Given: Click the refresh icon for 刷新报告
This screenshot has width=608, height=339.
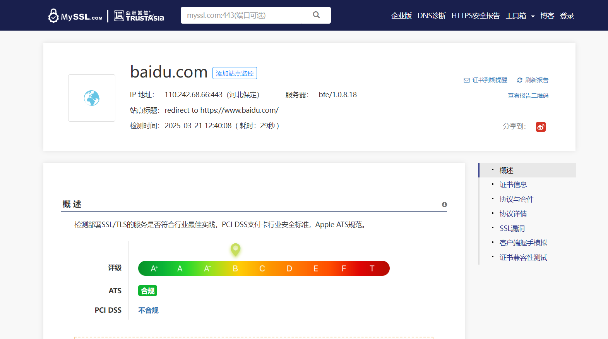Looking at the screenshot, I should coord(520,80).
